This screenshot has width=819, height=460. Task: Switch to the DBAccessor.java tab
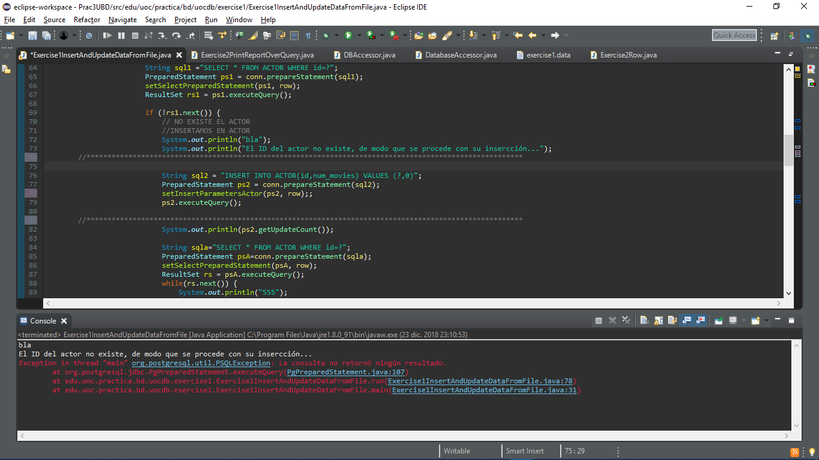[364, 55]
